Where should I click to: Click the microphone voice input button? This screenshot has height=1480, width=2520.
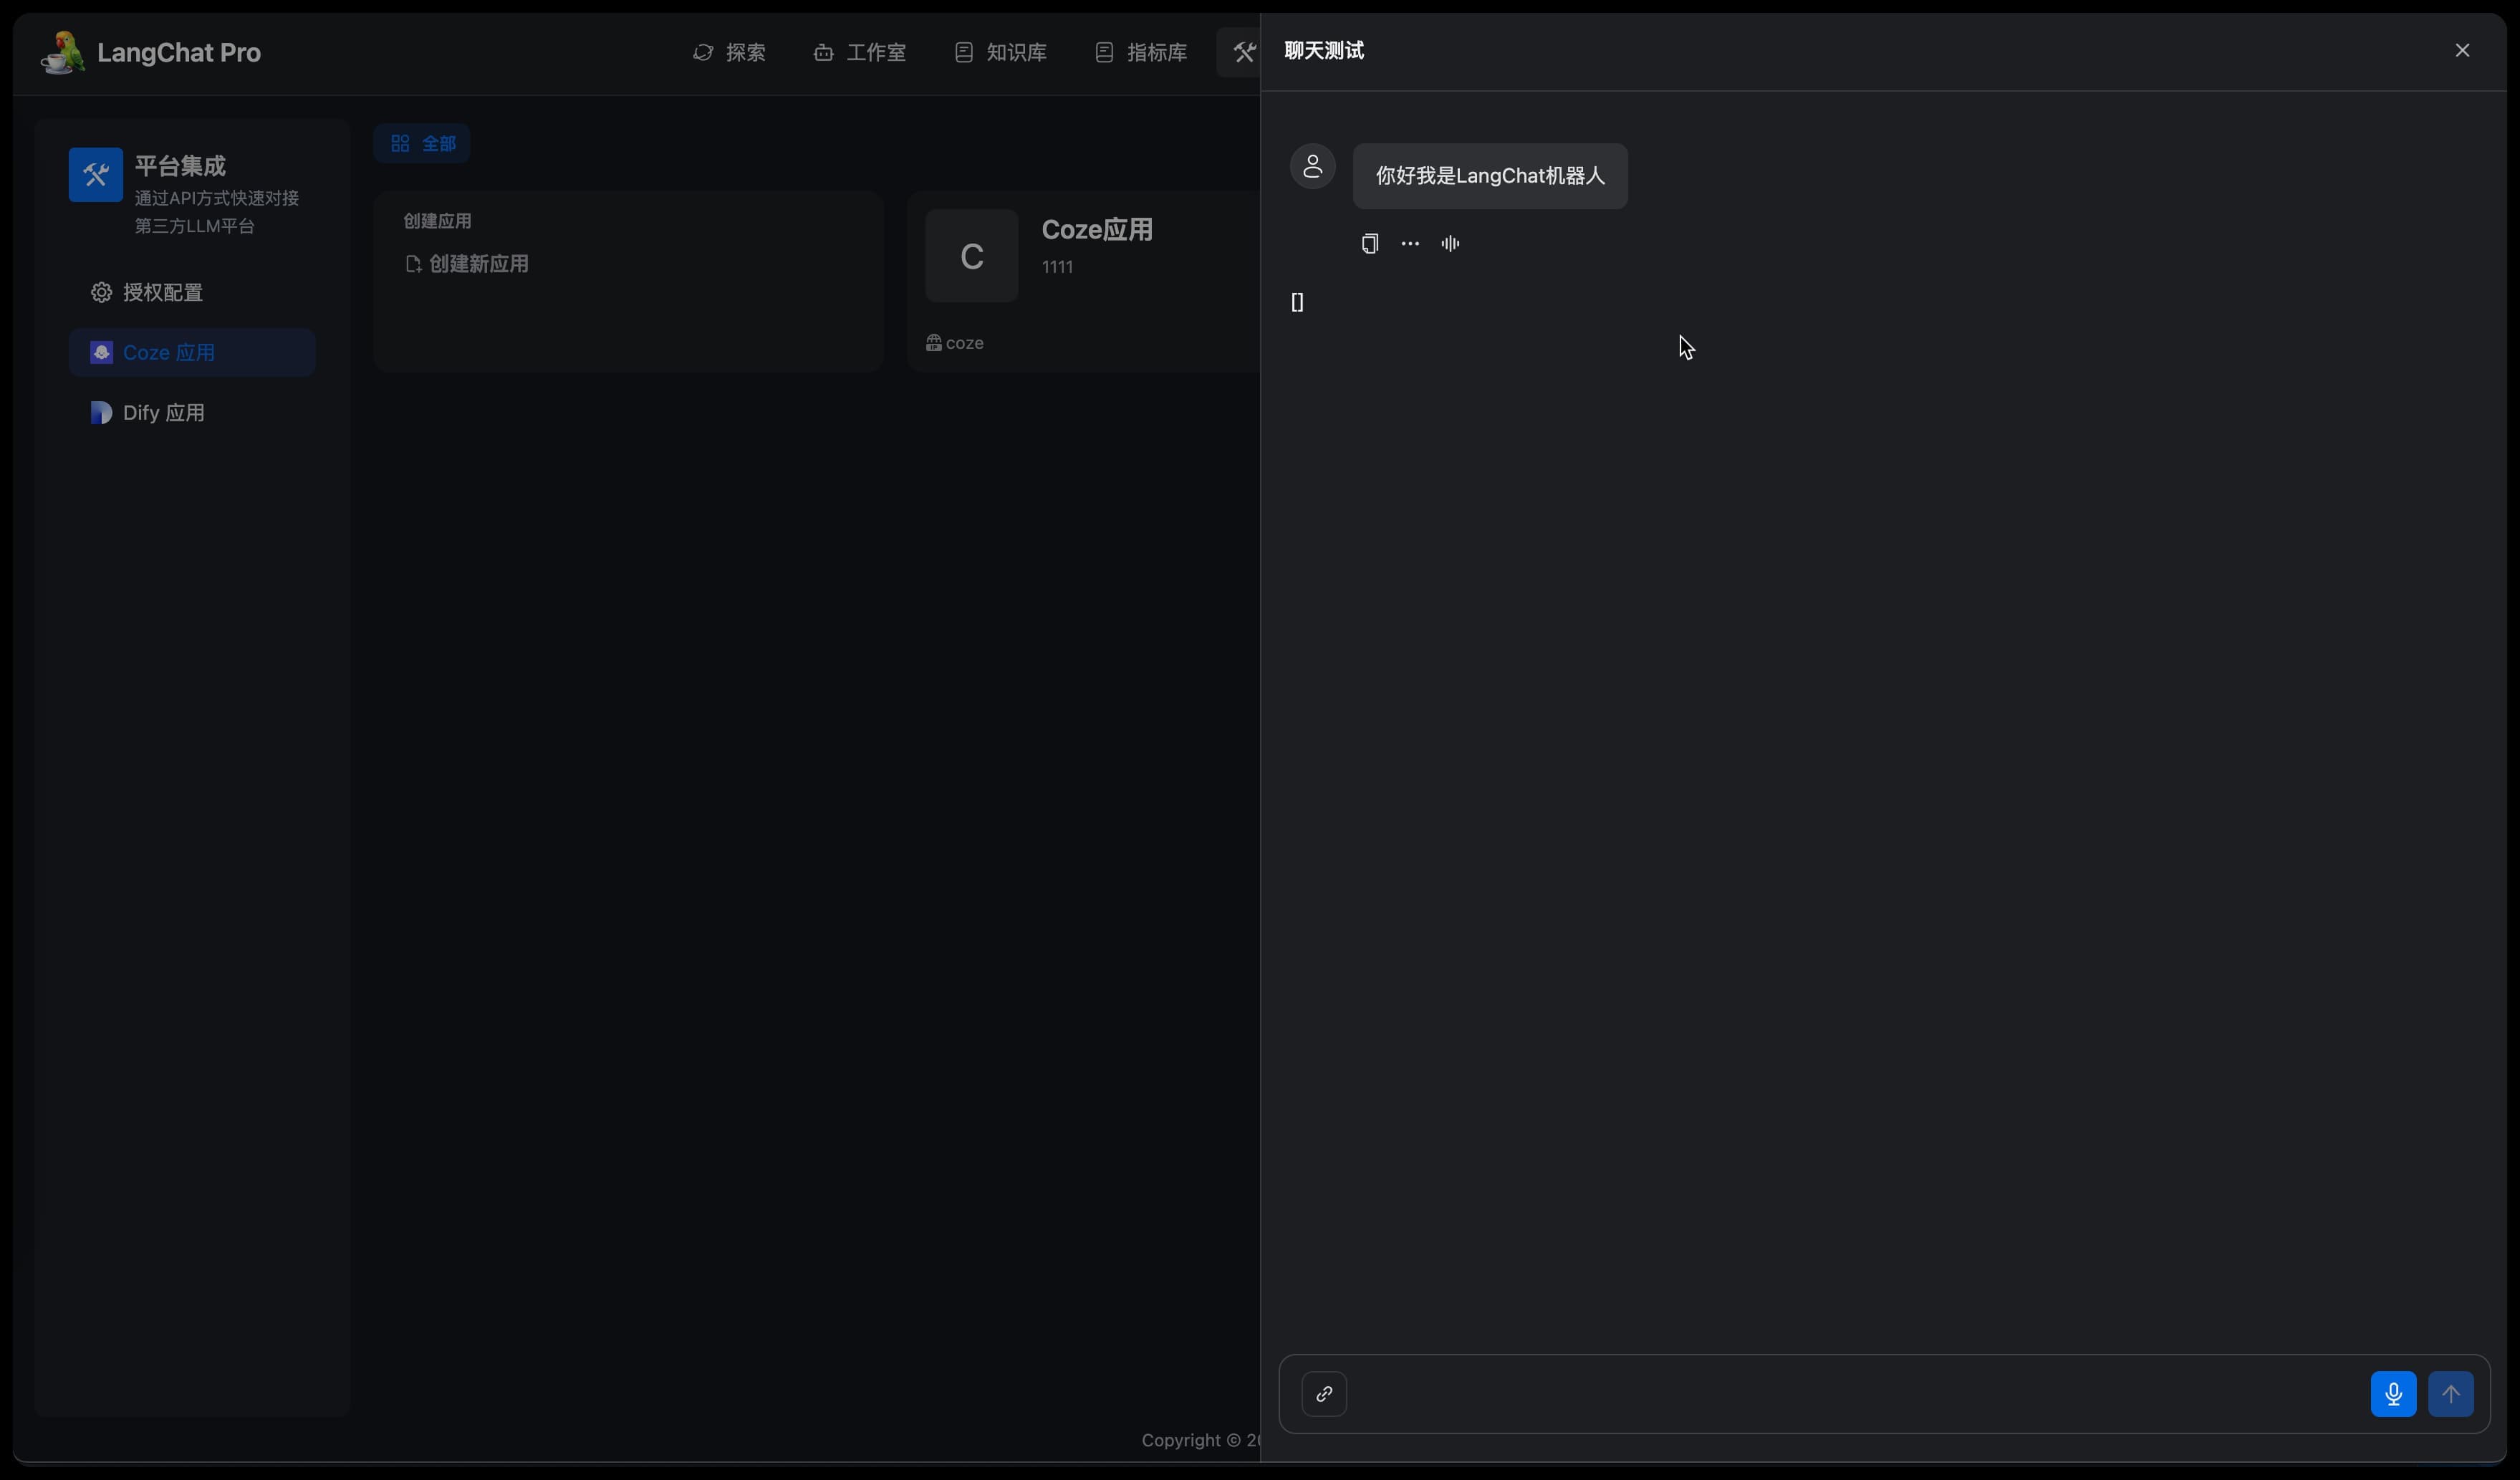coord(2393,1394)
